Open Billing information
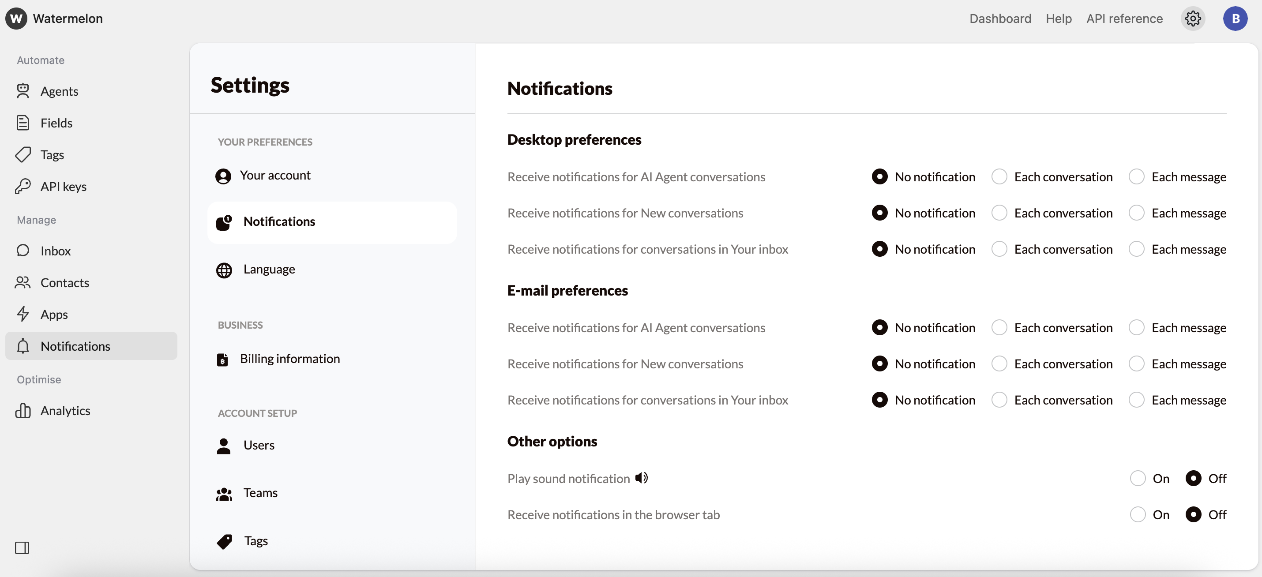 [290, 358]
